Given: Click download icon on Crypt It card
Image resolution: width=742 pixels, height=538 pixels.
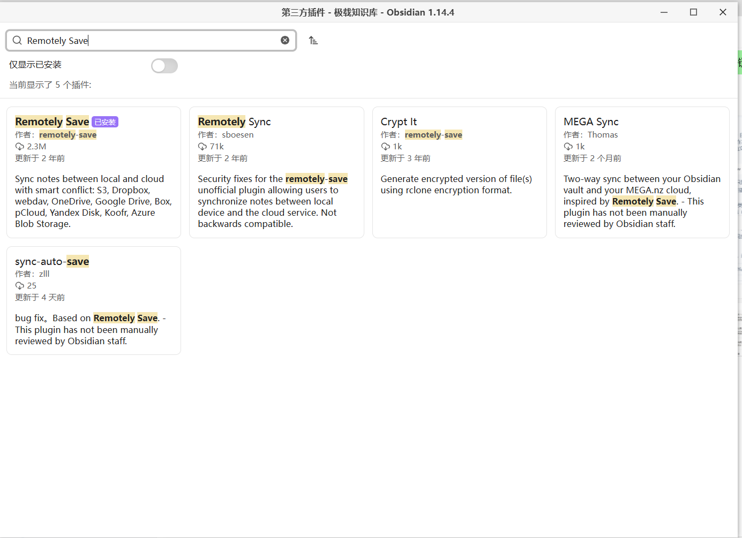Looking at the screenshot, I should click(x=386, y=147).
